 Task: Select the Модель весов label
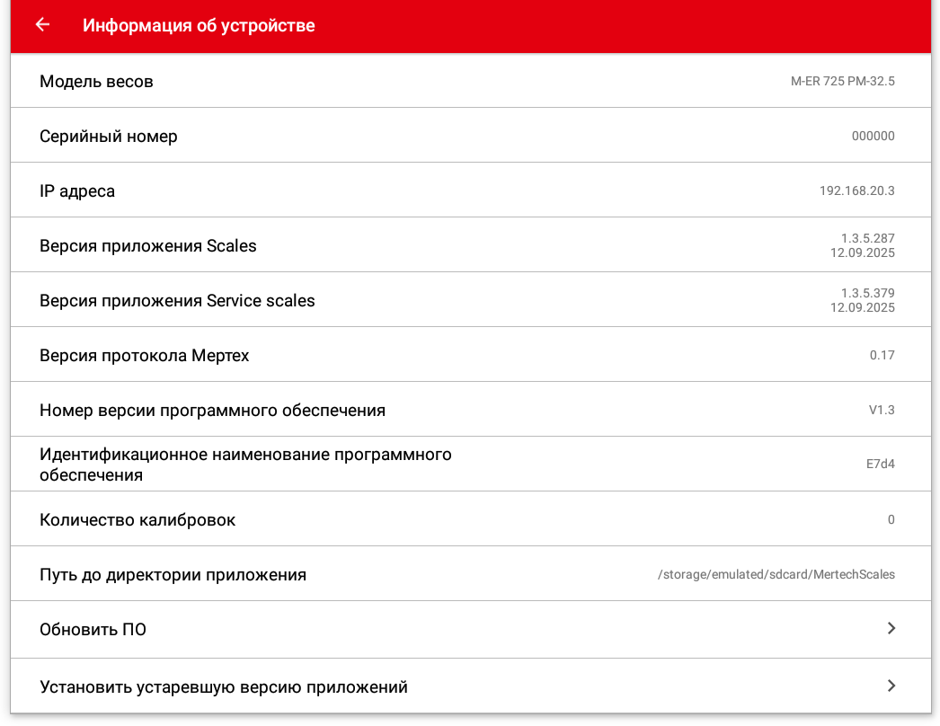click(x=96, y=82)
